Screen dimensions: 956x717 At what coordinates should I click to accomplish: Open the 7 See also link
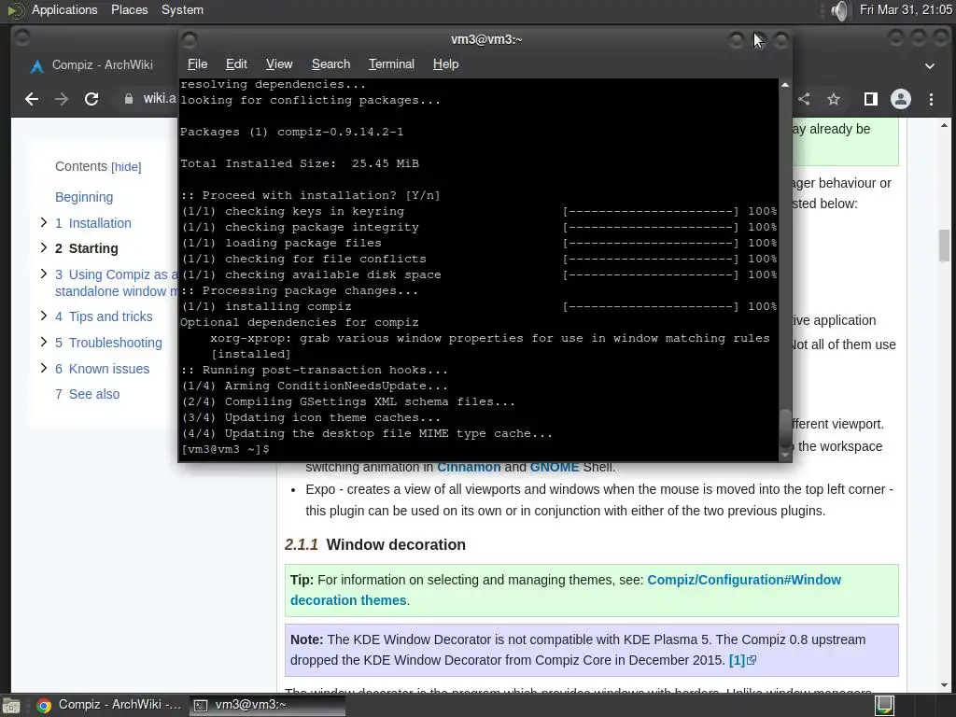[87, 394]
